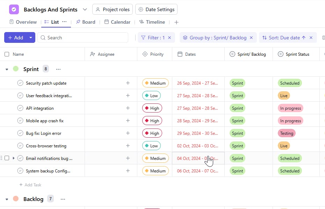Open Project roles
The image size is (325, 209).
pyautogui.click(x=113, y=9)
